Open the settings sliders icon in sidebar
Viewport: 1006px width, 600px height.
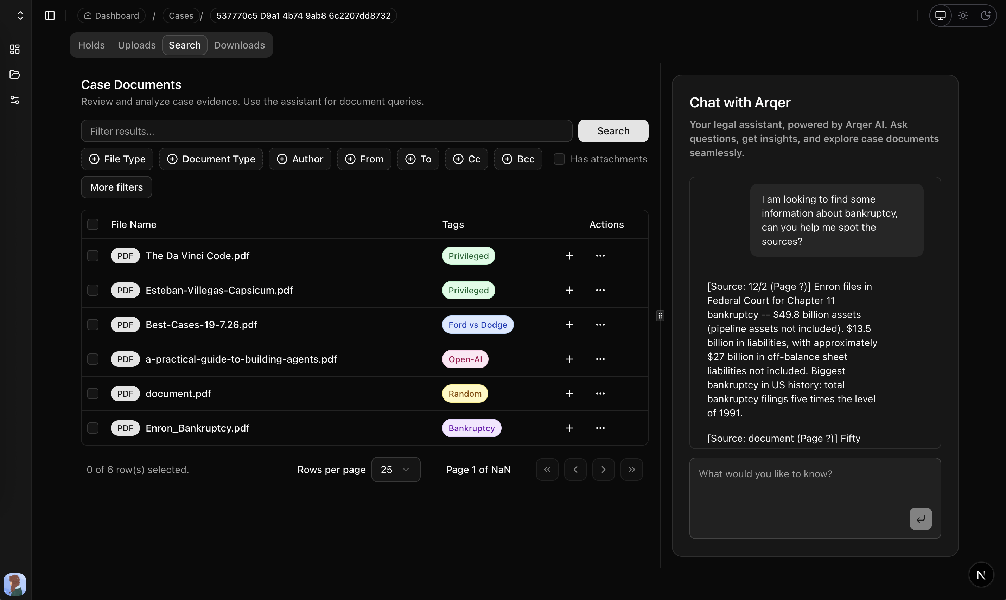point(14,100)
